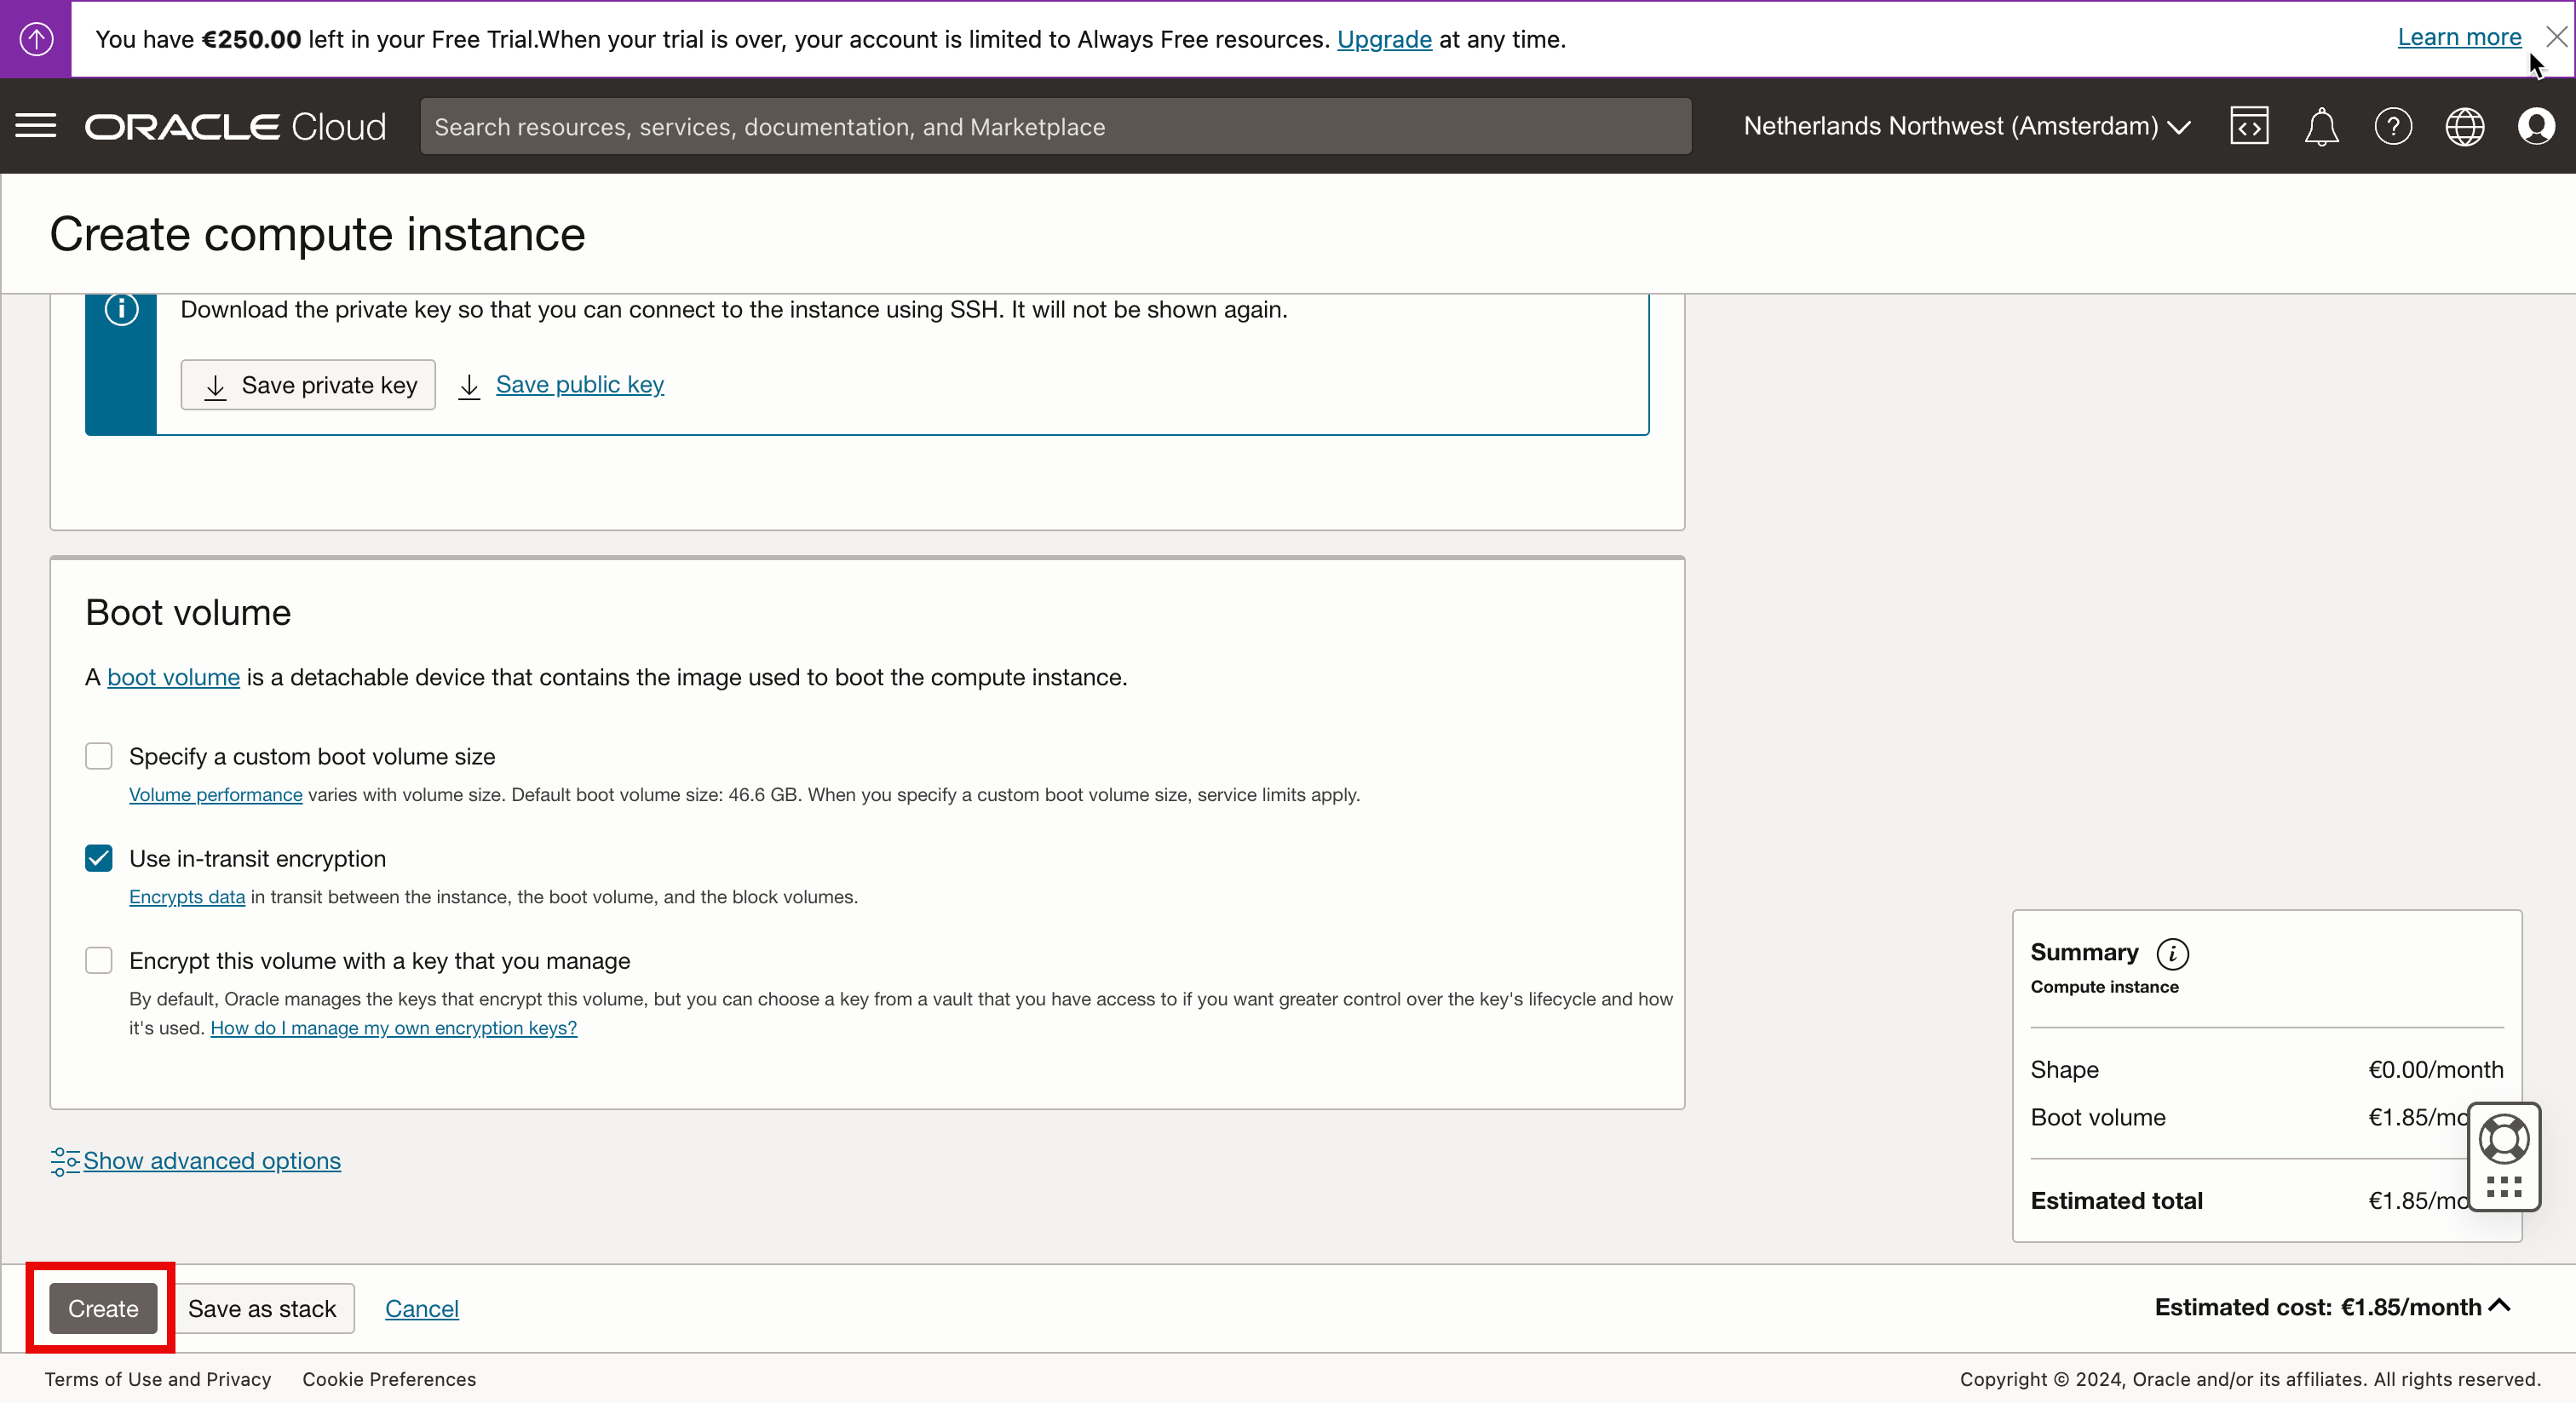Open the help question mark menu

2393,127
